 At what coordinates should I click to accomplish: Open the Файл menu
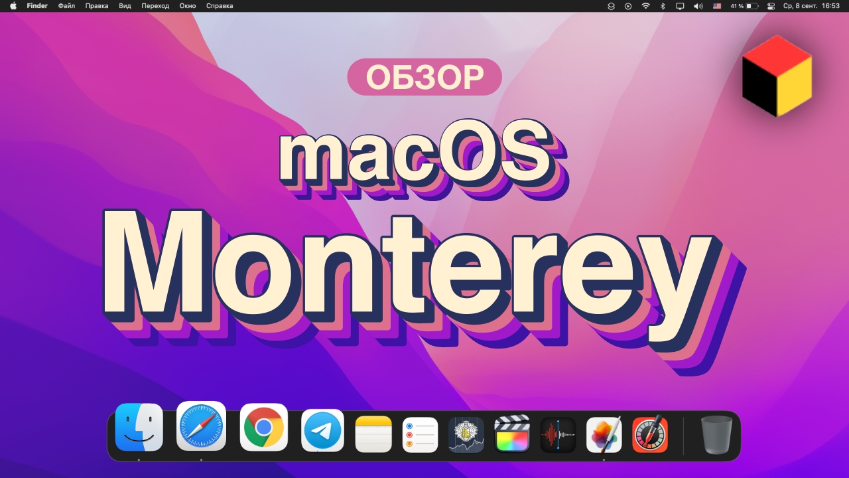[x=66, y=6]
